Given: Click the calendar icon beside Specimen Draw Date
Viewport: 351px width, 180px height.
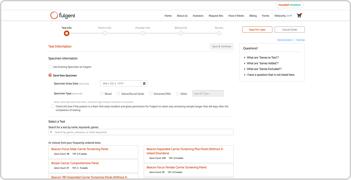Looking at the screenshot, I should pos(144,83).
